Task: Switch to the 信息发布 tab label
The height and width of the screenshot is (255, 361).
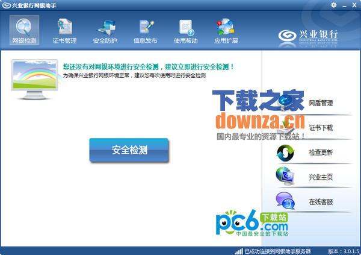Action: (x=146, y=40)
